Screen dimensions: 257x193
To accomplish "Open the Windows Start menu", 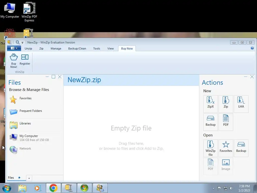I will (x=7, y=188).
